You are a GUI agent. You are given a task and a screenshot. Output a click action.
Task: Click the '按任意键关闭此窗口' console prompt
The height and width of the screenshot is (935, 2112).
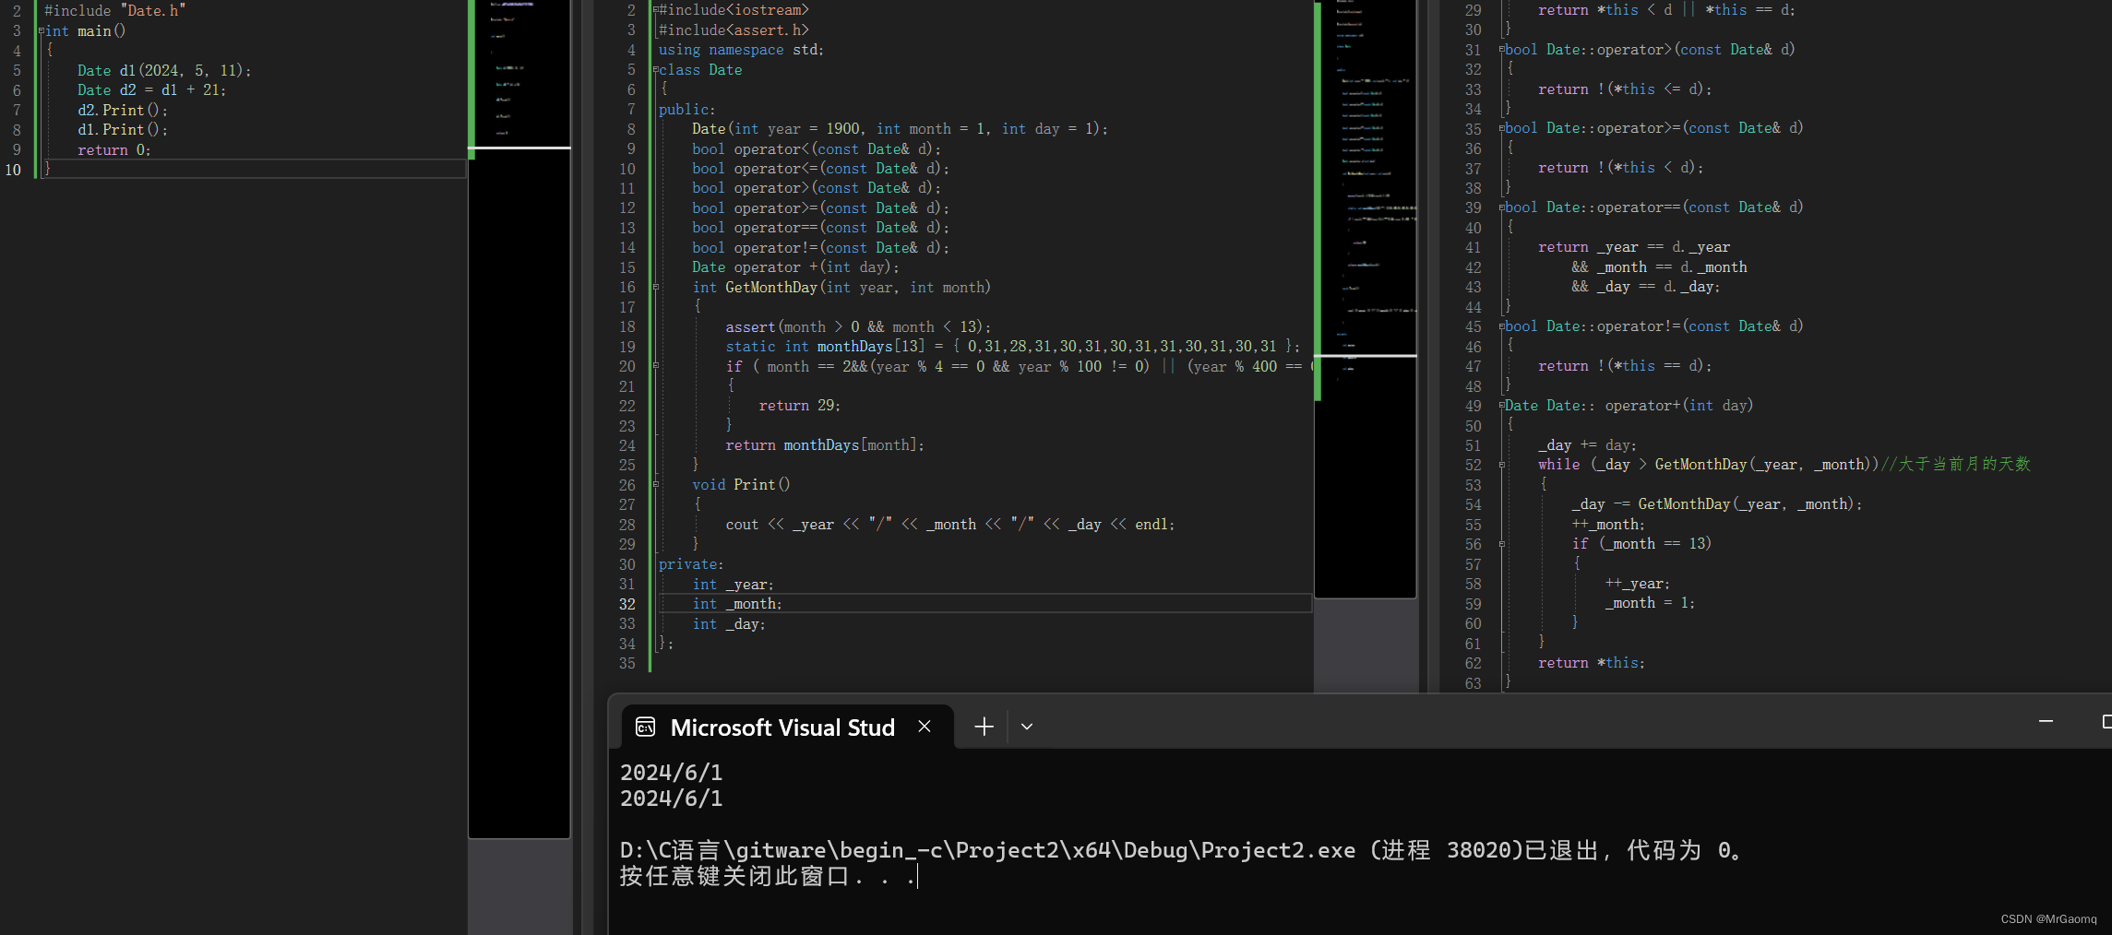(x=768, y=876)
